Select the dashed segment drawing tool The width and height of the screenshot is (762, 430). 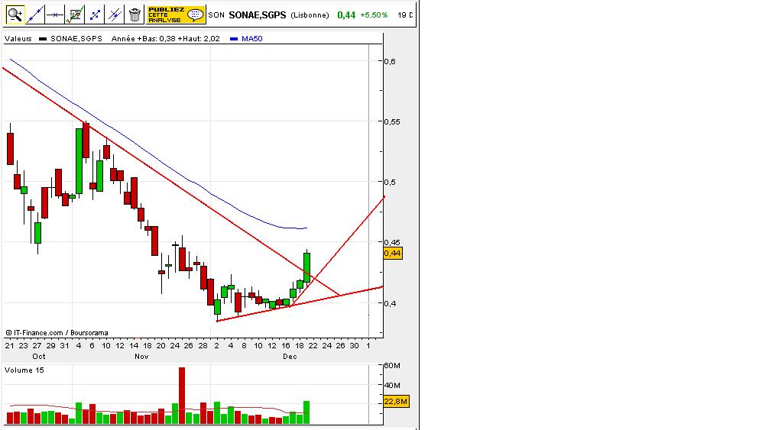(x=95, y=15)
